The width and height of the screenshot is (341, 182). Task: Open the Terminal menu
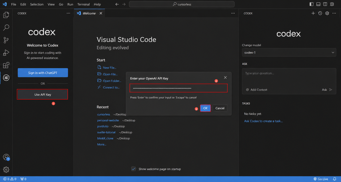(84, 4)
